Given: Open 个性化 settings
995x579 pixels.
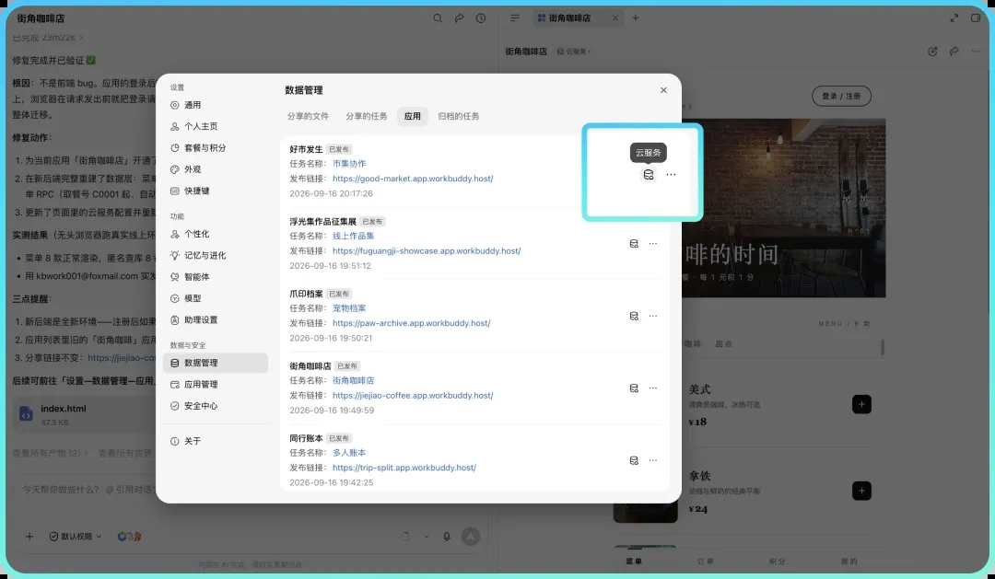Looking at the screenshot, I should (215, 234).
